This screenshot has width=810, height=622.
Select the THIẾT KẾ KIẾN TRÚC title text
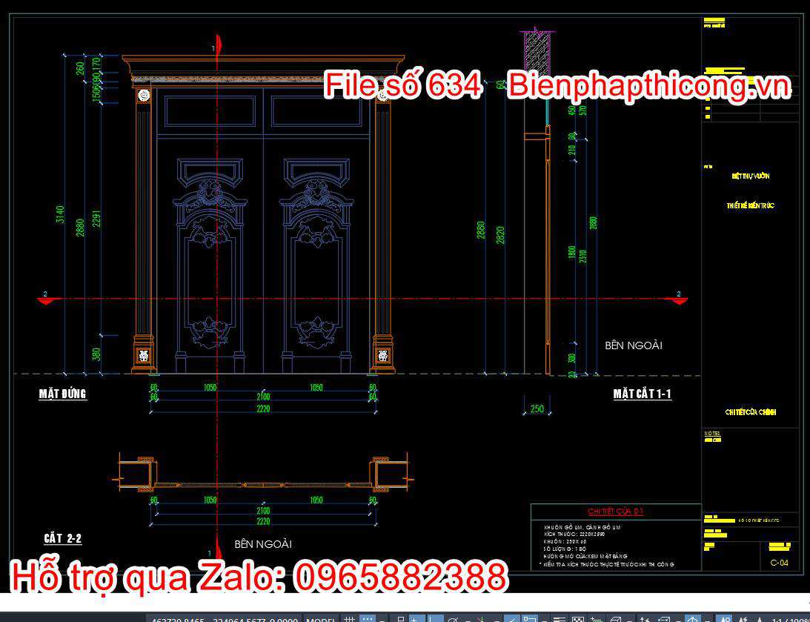(x=751, y=205)
